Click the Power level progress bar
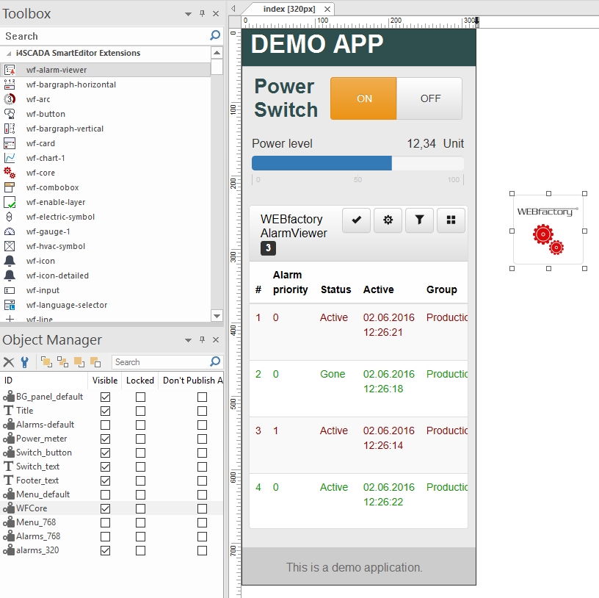The image size is (599, 598). coord(358,163)
